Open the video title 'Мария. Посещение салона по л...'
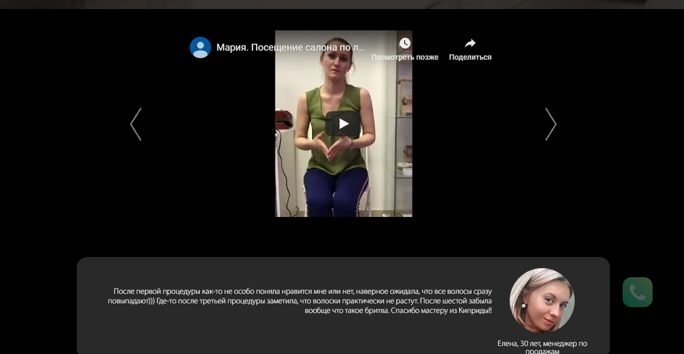Screen dimensions: 684x354 [291, 47]
